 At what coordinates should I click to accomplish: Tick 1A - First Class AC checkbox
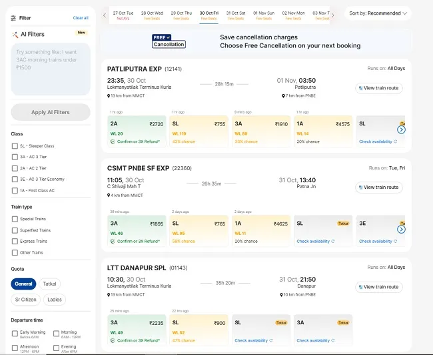click(15, 191)
